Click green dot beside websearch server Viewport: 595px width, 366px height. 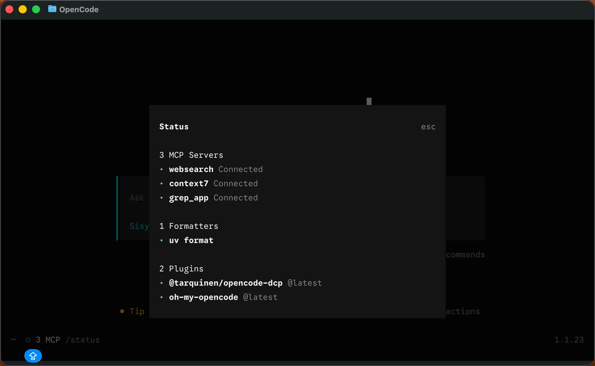[x=162, y=169]
